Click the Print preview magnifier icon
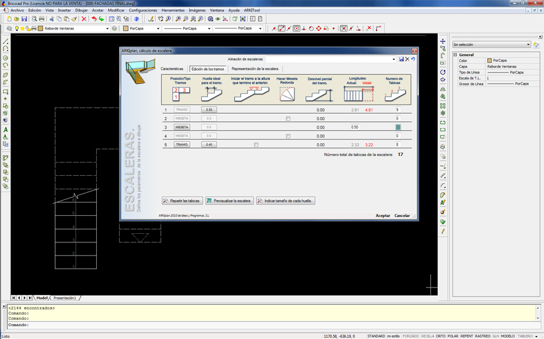This screenshot has width=544, height=339. click(x=34, y=19)
